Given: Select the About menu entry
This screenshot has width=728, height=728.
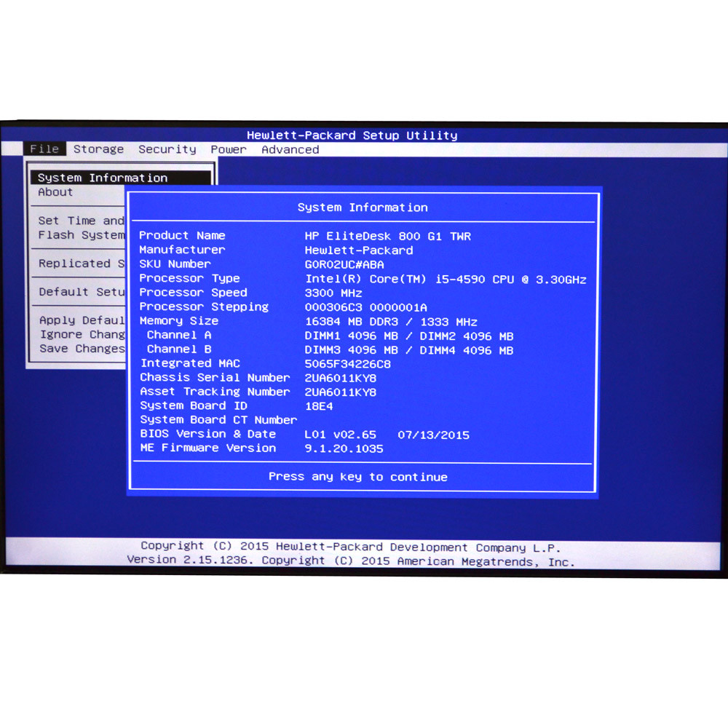Looking at the screenshot, I should [x=55, y=192].
